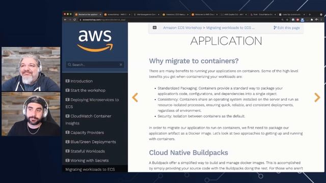The height and width of the screenshot is (183, 326).
Task: Open the Working with Secrets chapter
Action: (x=87, y=161)
